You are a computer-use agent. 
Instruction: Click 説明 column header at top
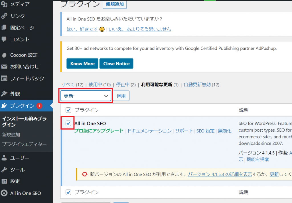coord(244,110)
